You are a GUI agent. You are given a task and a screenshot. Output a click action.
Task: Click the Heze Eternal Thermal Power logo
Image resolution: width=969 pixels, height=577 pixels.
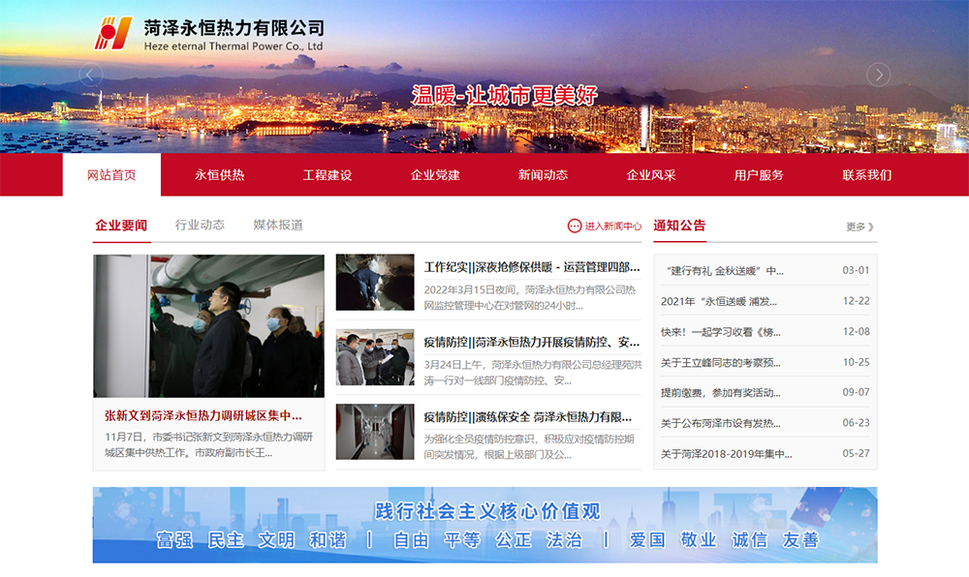(209, 35)
